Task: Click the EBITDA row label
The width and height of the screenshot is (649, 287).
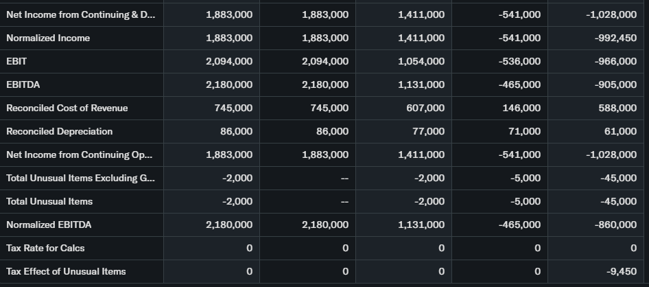Action: click(22, 85)
